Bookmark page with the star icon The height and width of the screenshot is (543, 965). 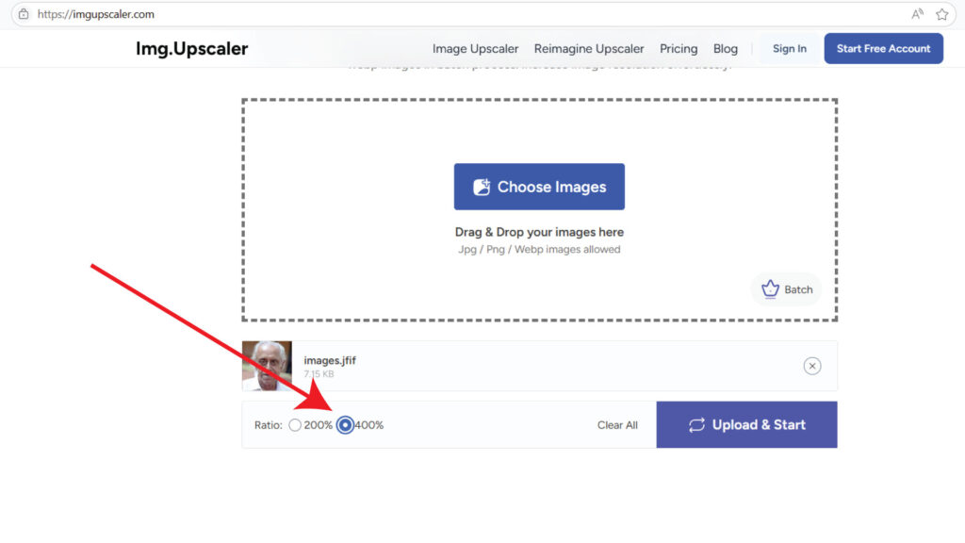tap(941, 14)
